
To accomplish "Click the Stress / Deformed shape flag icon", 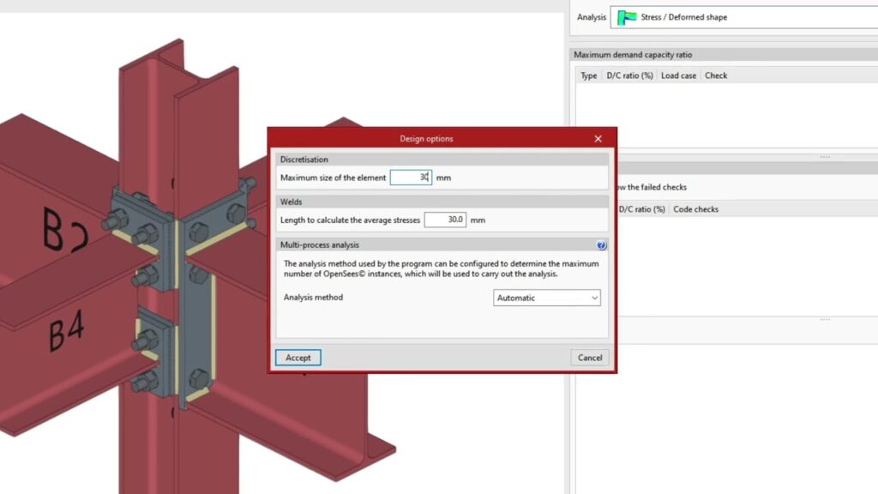I will pyautogui.click(x=627, y=17).
